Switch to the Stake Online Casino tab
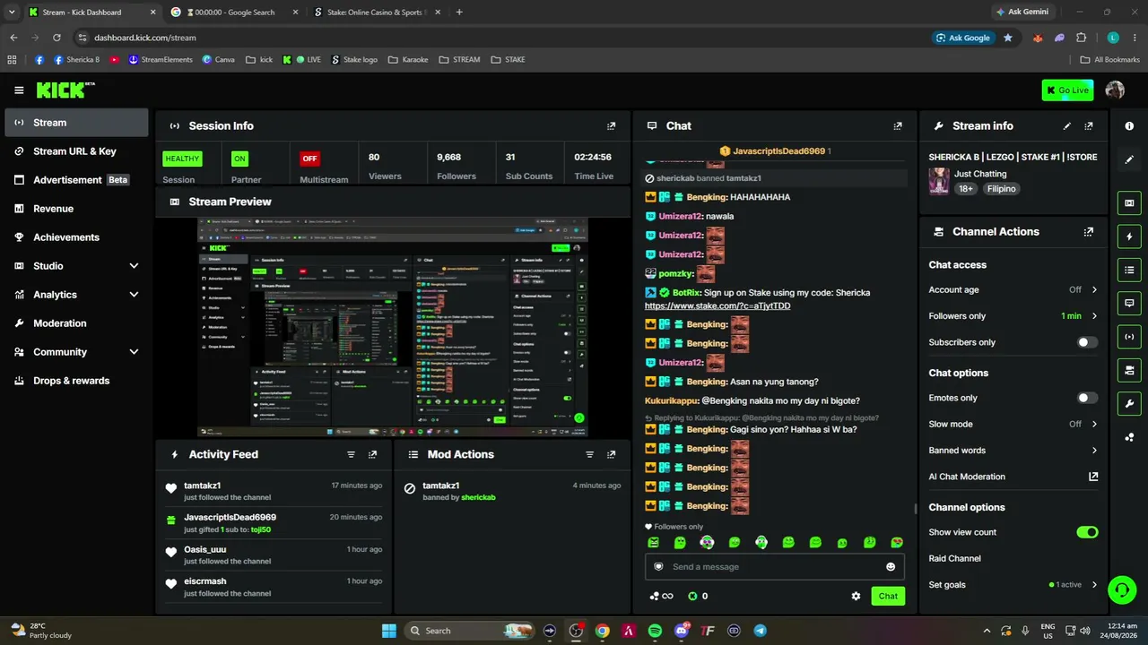The height and width of the screenshot is (645, 1148). click(376, 13)
